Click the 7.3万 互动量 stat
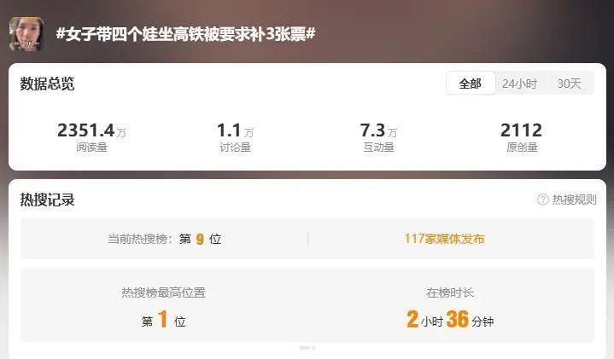 (x=378, y=137)
